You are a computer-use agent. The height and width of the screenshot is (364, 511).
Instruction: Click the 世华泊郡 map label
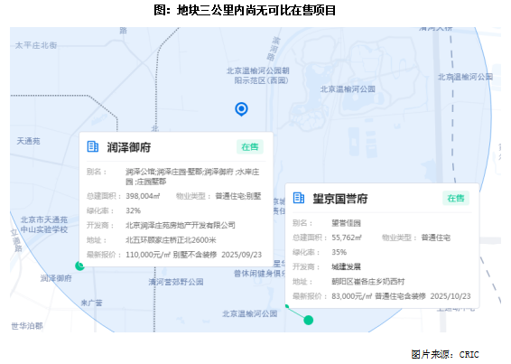(27, 326)
